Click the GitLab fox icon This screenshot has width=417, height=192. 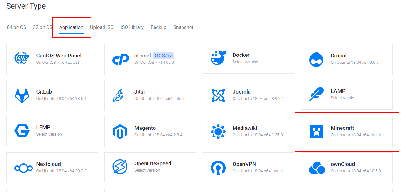pos(22,96)
